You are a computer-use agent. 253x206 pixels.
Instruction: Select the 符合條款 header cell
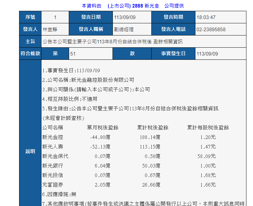30,54
